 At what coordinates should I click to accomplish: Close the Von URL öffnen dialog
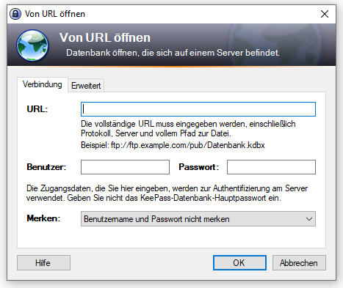(325, 14)
